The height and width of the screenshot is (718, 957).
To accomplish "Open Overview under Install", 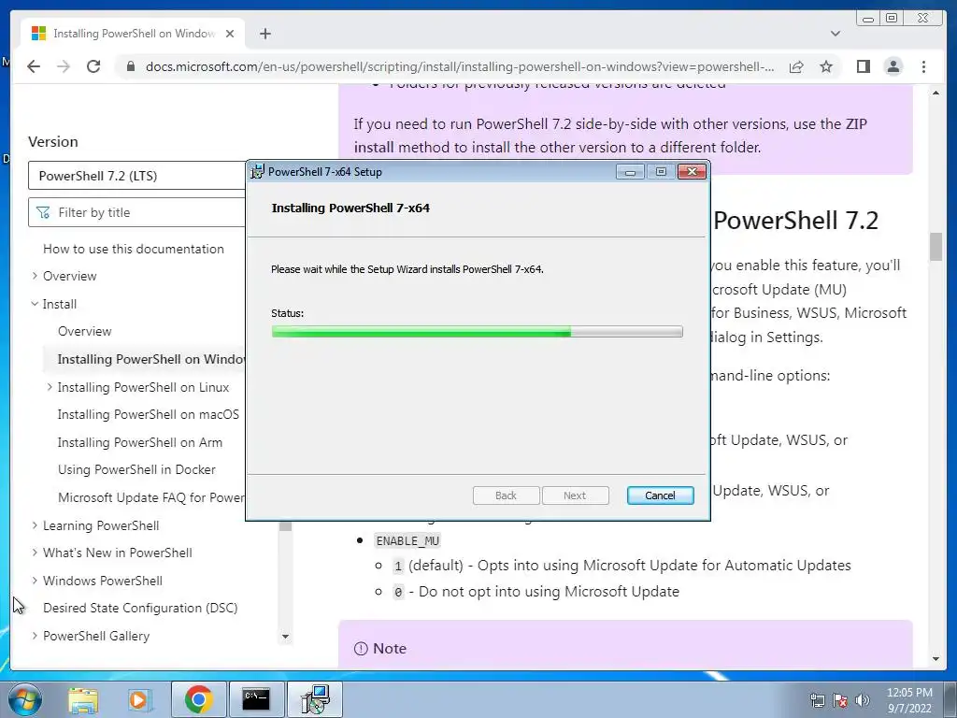I will pyautogui.click(x=85, y=332).
